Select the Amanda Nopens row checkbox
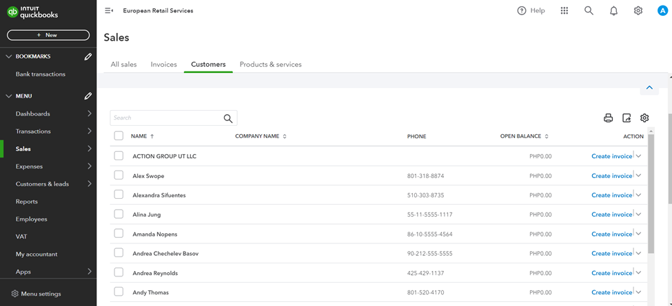Image resolution: width=672 pixels, height=306 pixels. pos(119,234)
